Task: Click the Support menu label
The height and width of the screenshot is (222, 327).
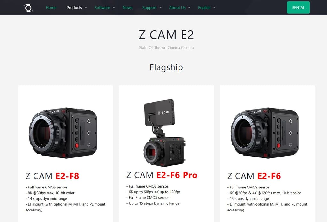Action: point(149,8)
